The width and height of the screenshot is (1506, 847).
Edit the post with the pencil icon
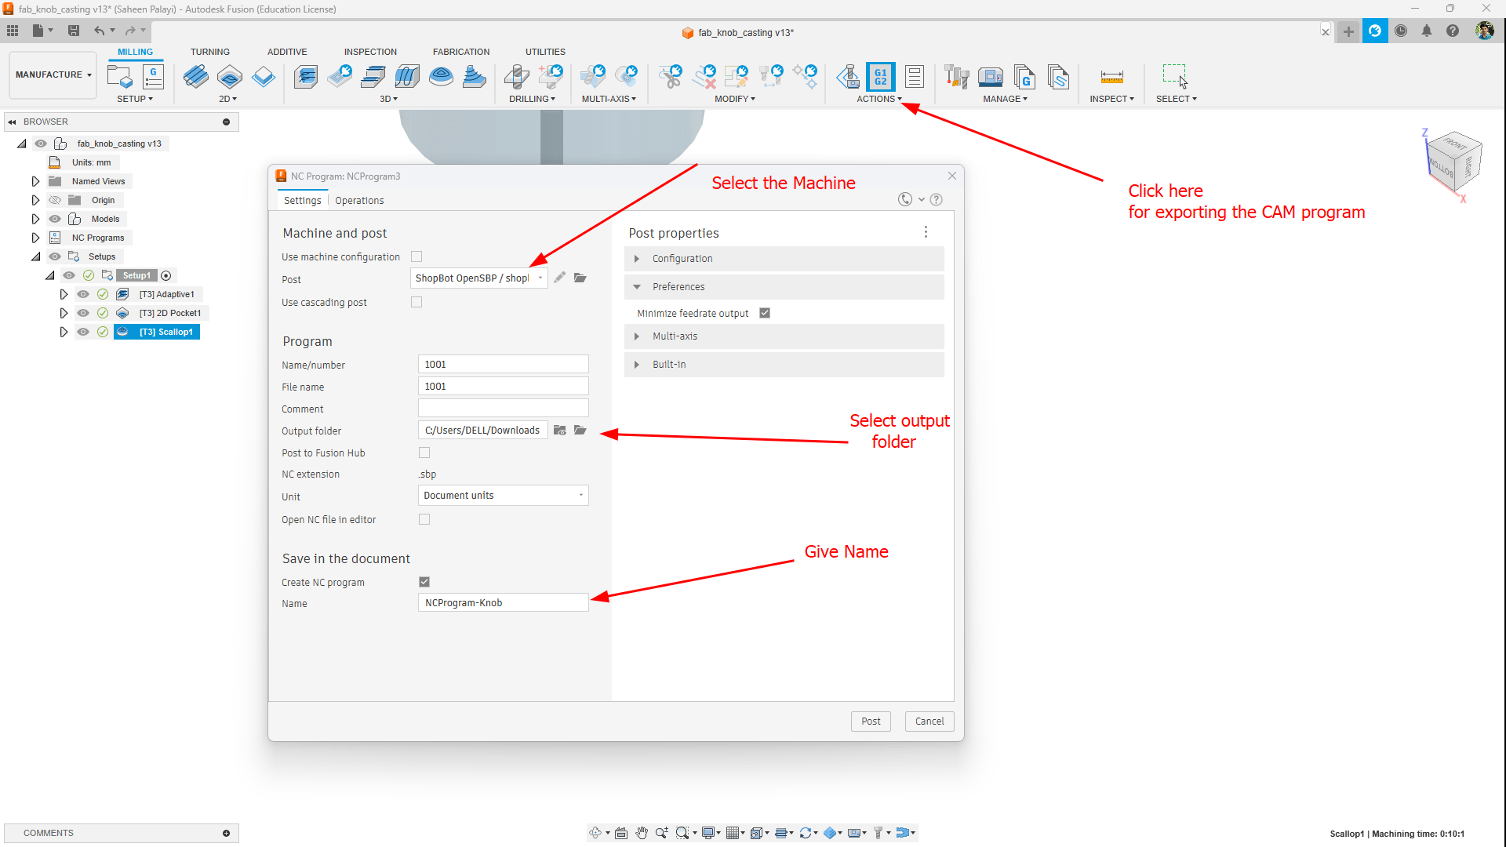pos(559,278)
